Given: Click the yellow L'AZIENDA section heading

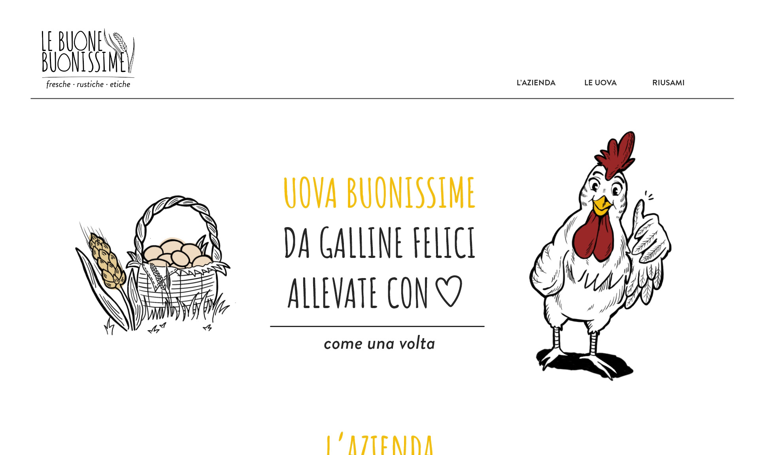Looking at the screenshot, I should pyautogui.click(x=379, y=446).
